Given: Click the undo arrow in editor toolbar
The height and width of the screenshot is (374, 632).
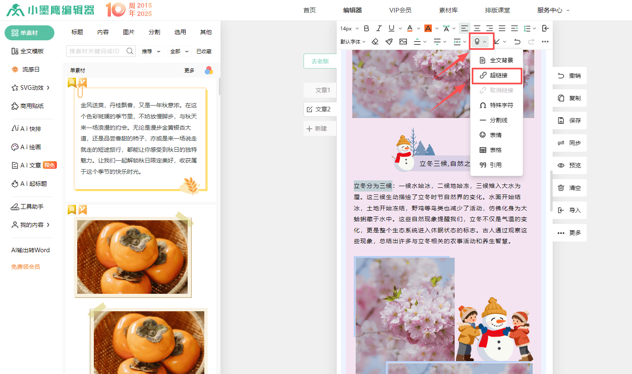Looking at the screenshot, I should pyautogui.click(x=517, y=42).
